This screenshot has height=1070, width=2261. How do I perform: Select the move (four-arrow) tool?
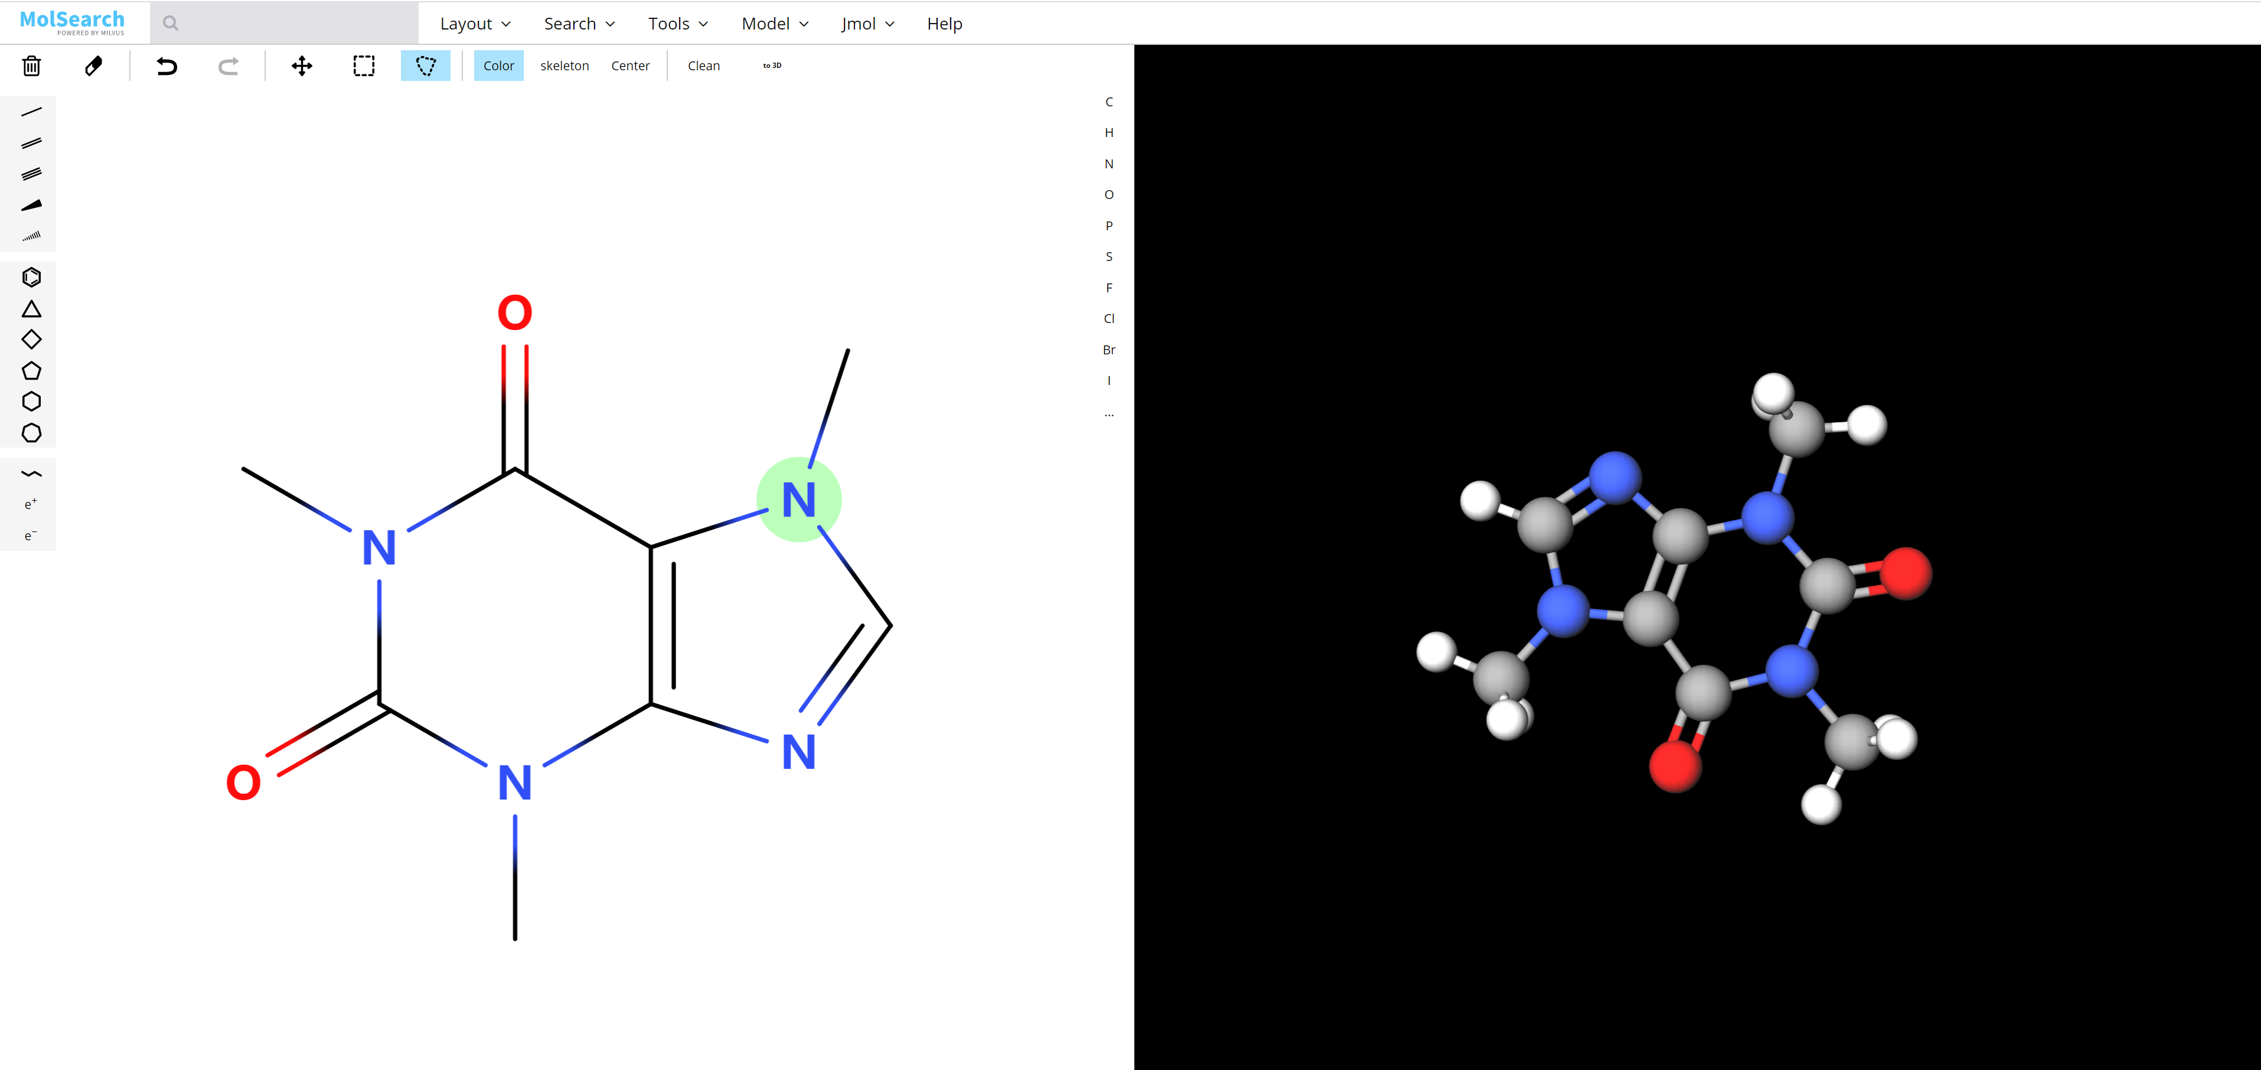click(302, 66)
